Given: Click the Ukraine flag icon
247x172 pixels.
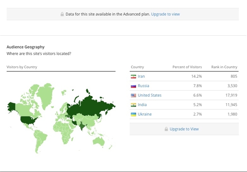Looking at the screenshot, I should click(x=133, y=114).
